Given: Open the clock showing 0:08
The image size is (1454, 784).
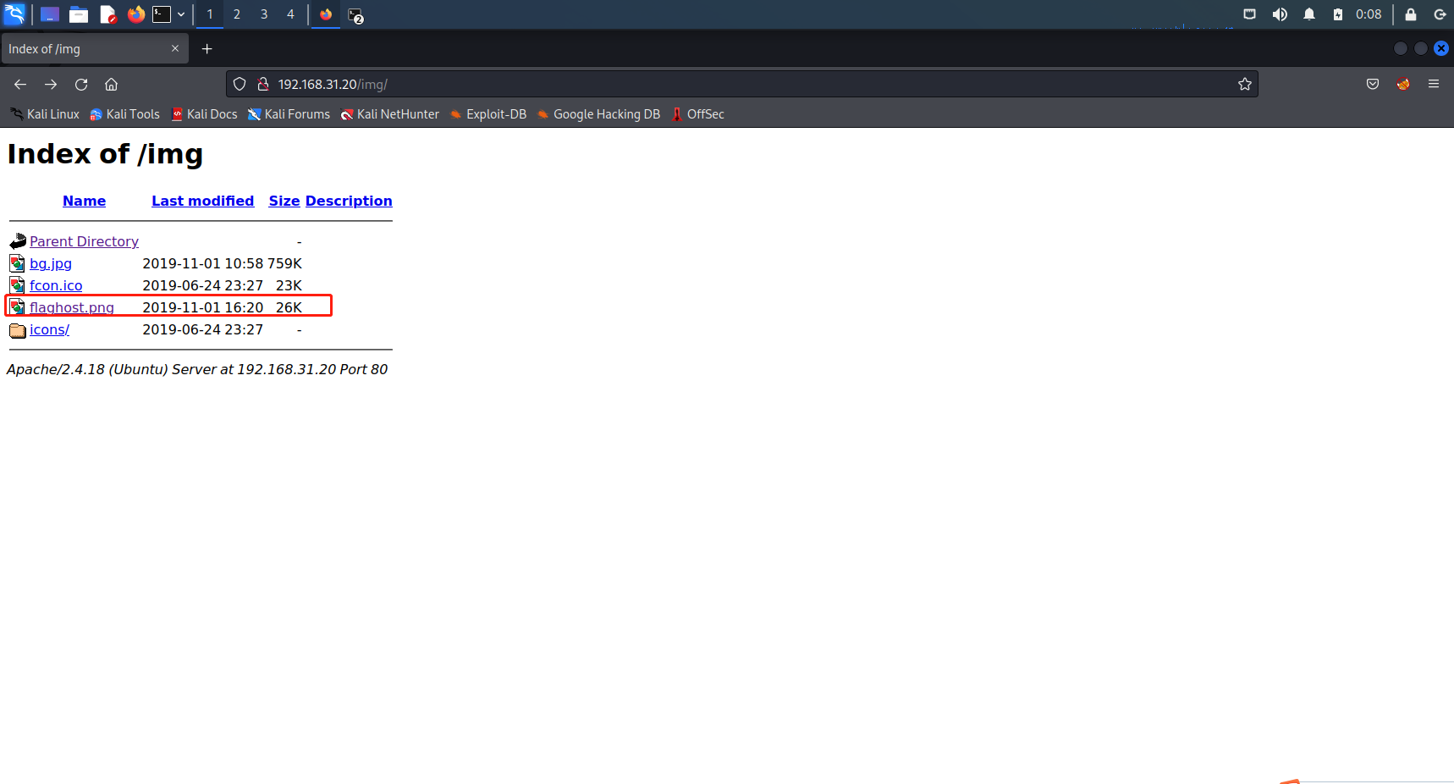Looking at the screenshot, I should [1369, 14].
